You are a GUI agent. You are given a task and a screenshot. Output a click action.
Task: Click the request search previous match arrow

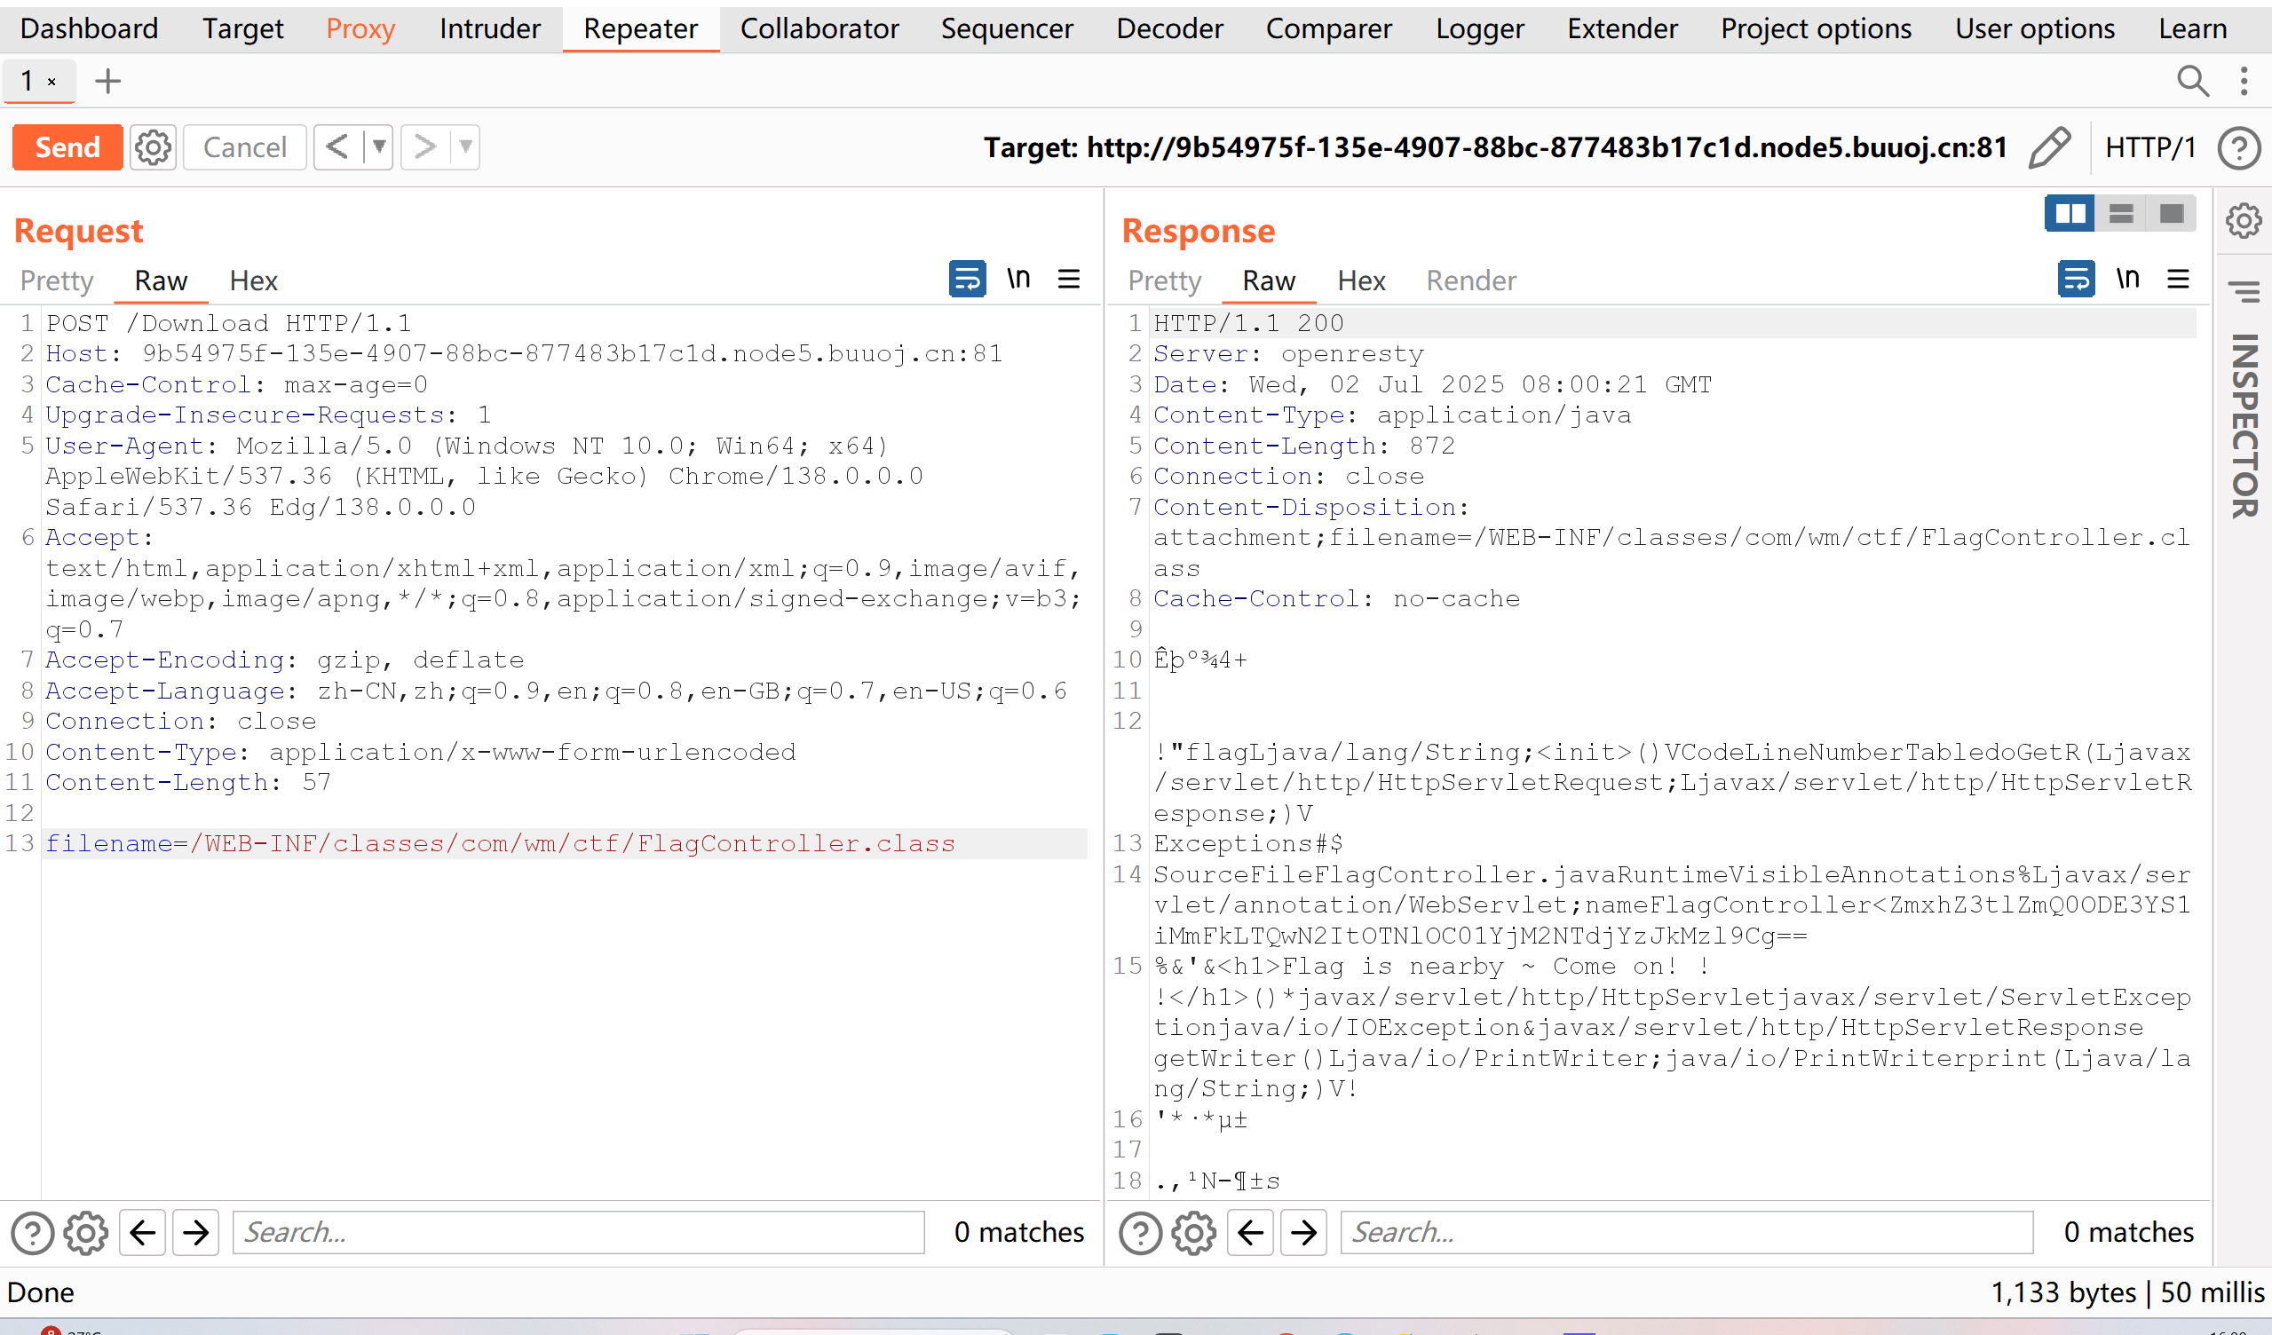click(142, 1232)
